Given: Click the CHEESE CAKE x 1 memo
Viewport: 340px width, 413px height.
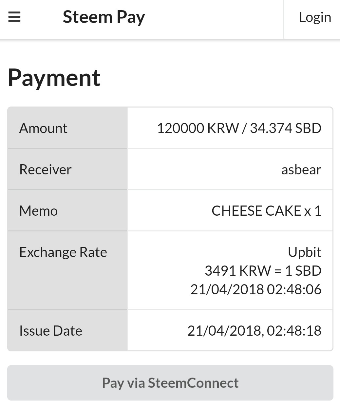Looking at the screenshot, I should click(266, 211).
